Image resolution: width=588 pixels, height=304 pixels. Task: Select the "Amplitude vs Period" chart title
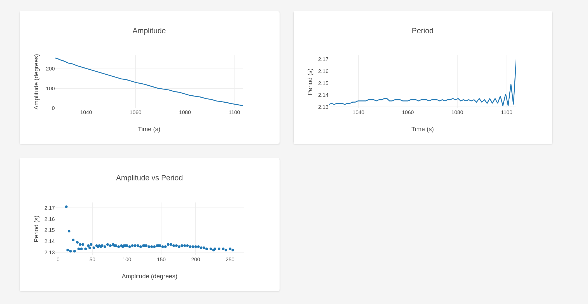(149, 178)
